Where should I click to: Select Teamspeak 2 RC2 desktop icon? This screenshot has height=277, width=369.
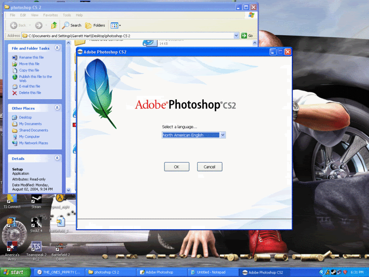[x=36, y=251]
